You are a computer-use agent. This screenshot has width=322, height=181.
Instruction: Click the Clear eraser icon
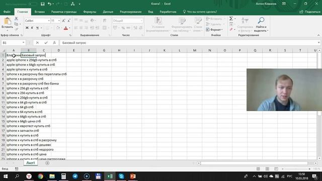[x=231, y=30]
